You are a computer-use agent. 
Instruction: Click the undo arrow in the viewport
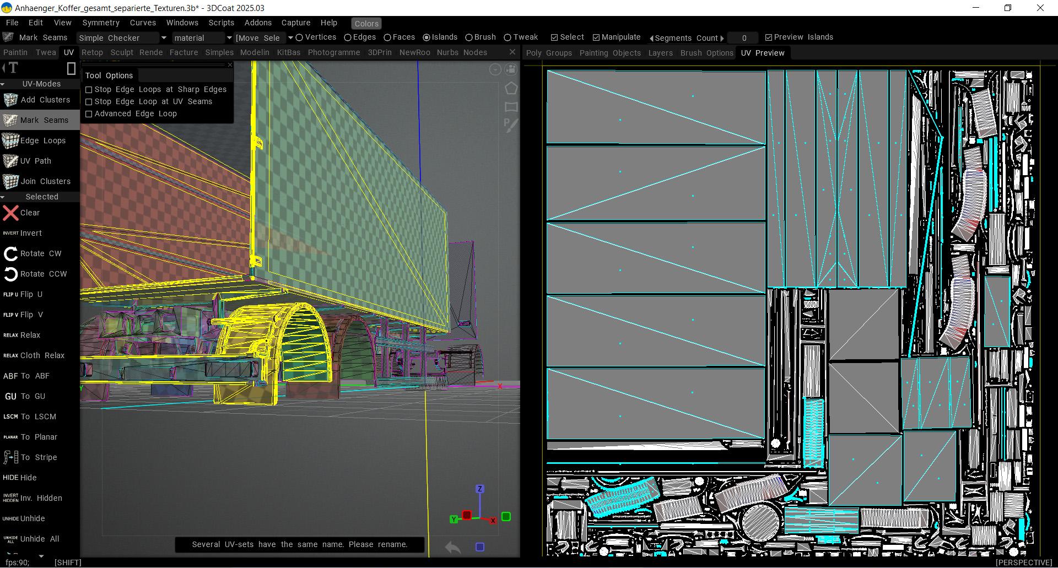[x=452, y=547]
